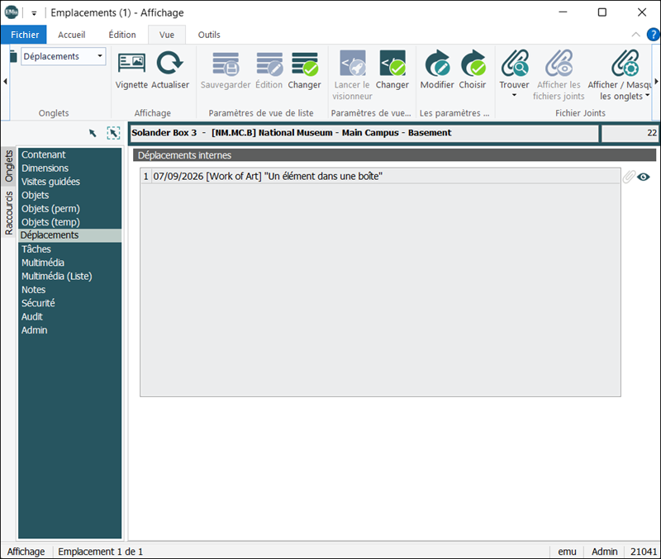Click Changer in list view settings
The width and height of the screenshot is (661, 559).
(x=305, y=64)
